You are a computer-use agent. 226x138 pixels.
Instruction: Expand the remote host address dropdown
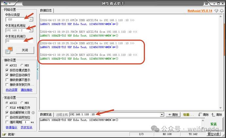point(162,115)
